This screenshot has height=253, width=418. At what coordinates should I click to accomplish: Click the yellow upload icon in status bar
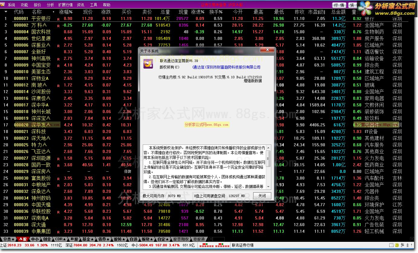(397, 245)
